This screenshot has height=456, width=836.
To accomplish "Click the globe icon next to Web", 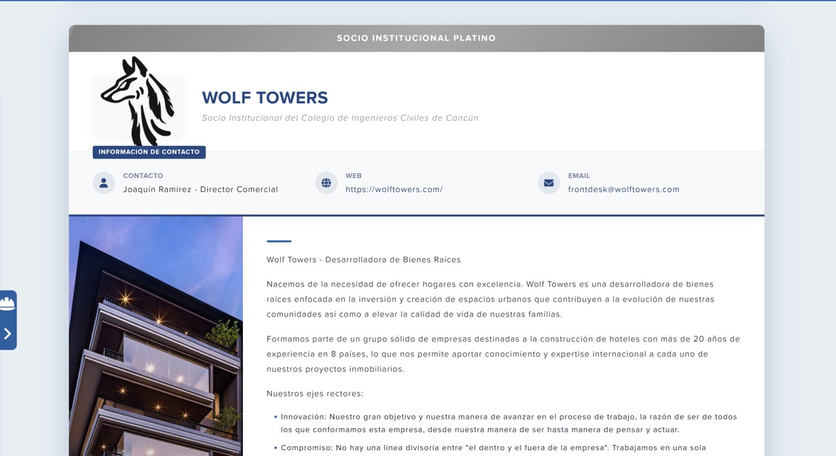I will click(325, 182).
